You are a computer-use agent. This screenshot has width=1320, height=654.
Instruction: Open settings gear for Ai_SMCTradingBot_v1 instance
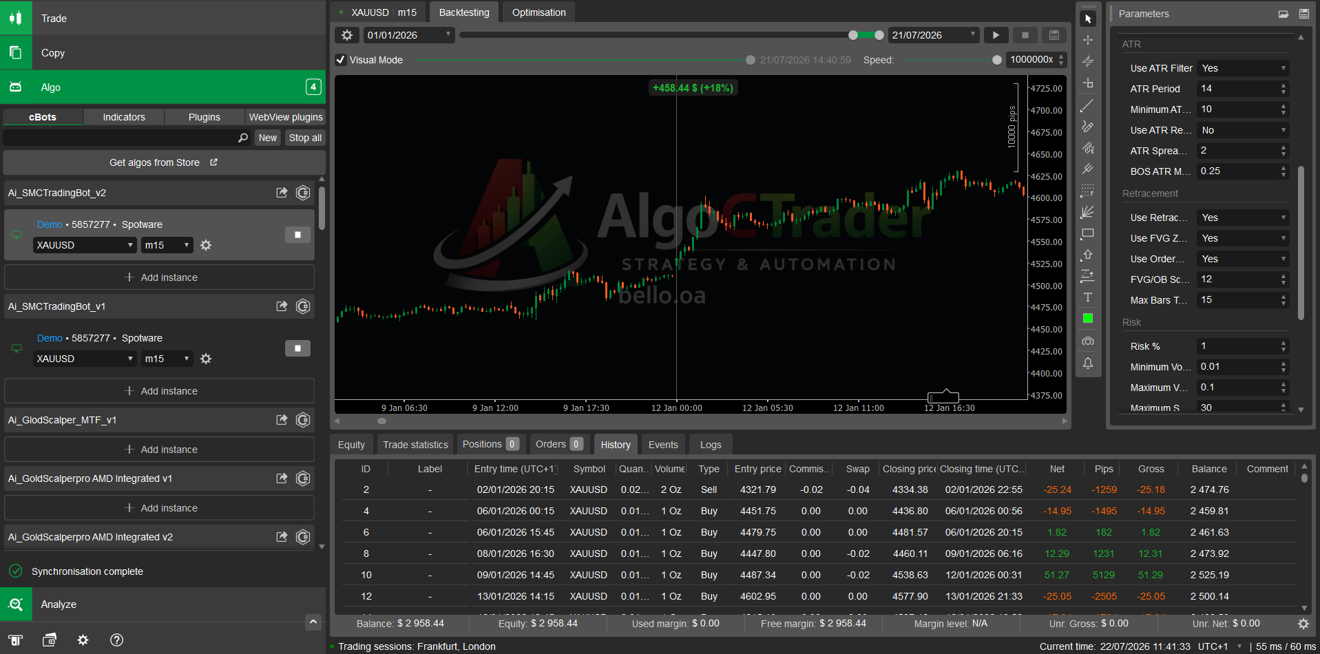pyautogui.click(x=206, y=359)
